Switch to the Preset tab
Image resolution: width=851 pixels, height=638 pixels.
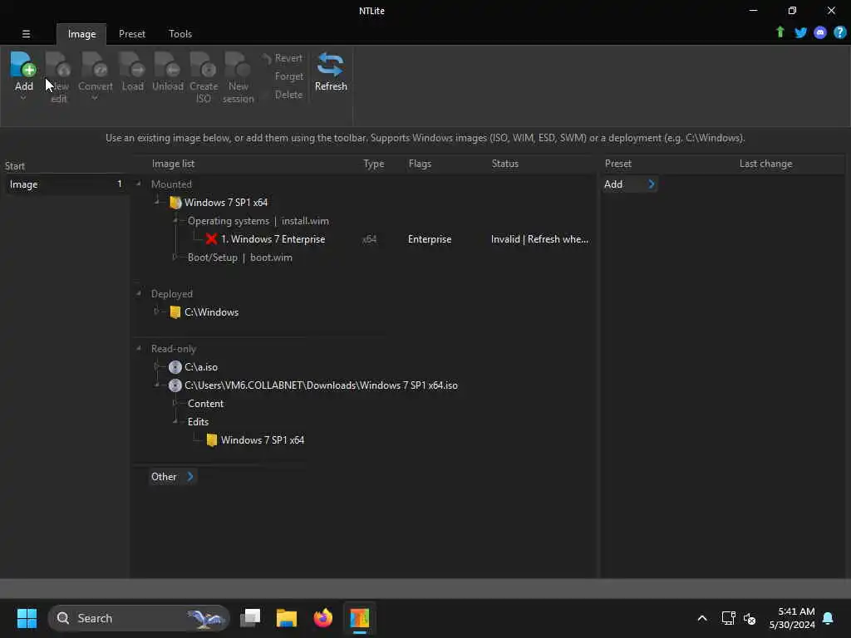(132, 33)
